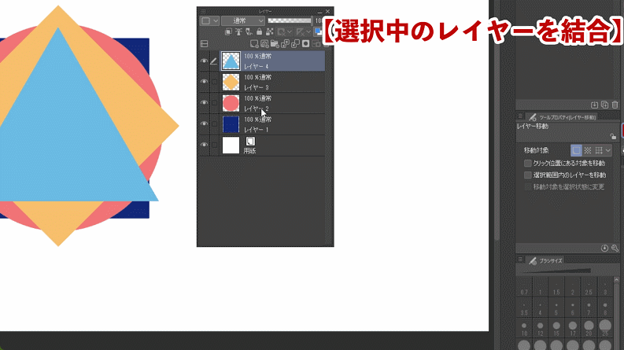Select the レイヤー 2 circle thumbnail

pos(231,103)
